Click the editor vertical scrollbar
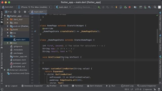 pos(157,36)
